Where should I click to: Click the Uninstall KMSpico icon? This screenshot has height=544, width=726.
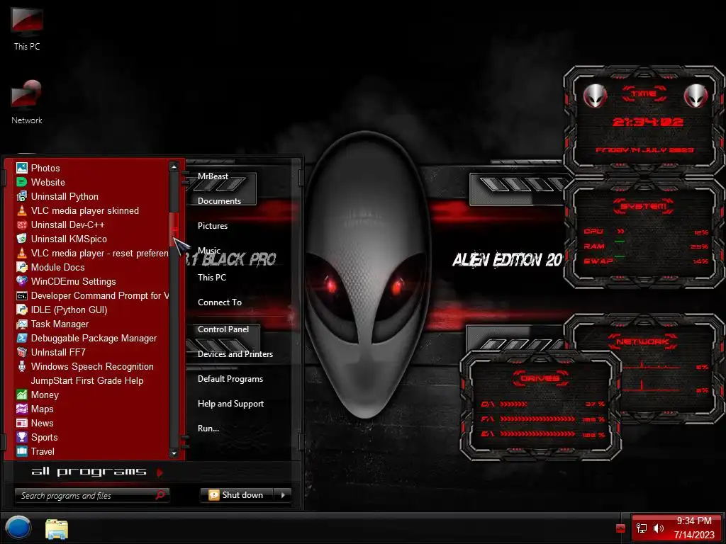click(22, 239)
